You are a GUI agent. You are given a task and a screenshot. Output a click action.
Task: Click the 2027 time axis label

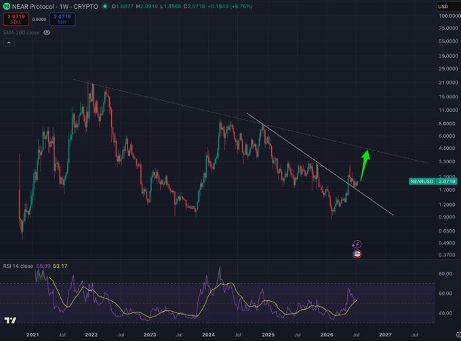385,334
